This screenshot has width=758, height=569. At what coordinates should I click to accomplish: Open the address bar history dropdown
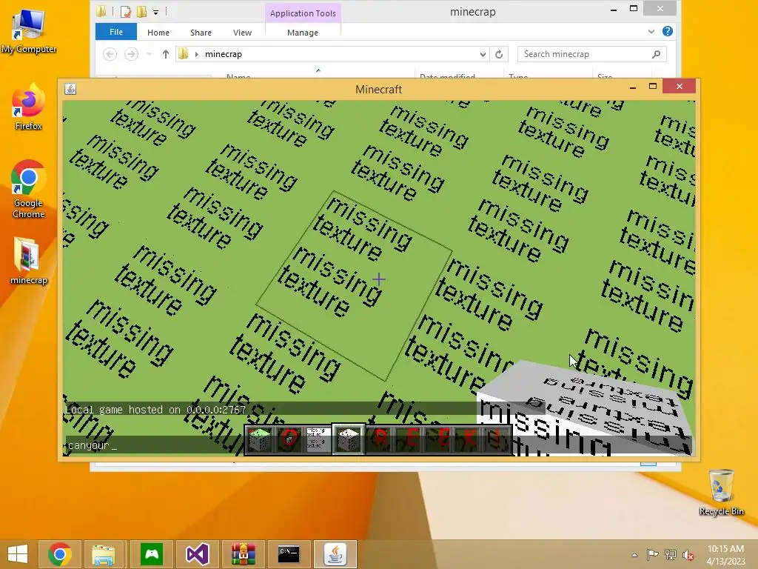[x=483, y=54]
